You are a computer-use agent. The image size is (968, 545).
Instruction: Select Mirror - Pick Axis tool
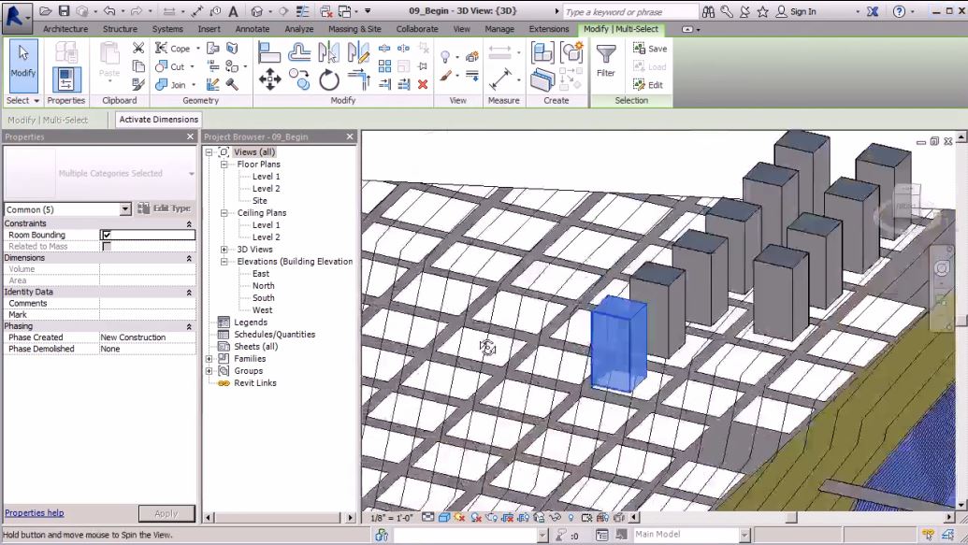[328, 52]
